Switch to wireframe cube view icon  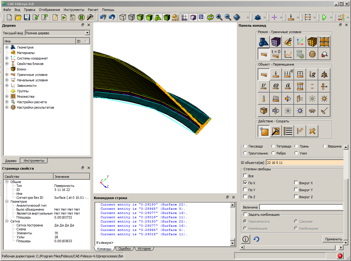[123, 17]
